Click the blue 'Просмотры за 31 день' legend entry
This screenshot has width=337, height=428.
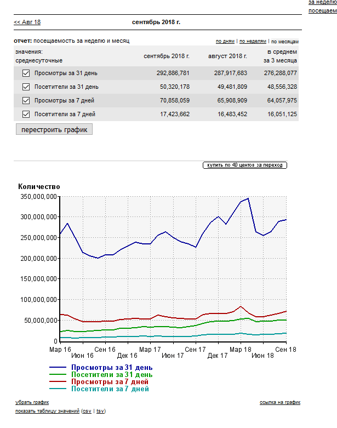click(111, 367)
